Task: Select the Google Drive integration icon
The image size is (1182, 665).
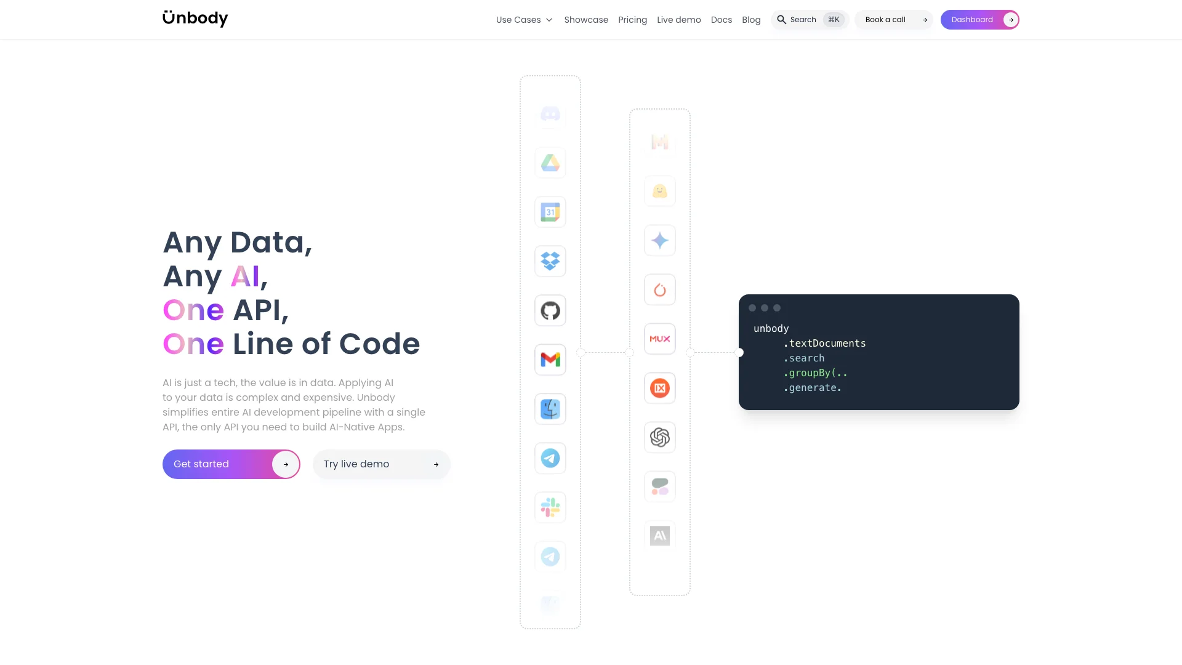Action: [550, 163]
